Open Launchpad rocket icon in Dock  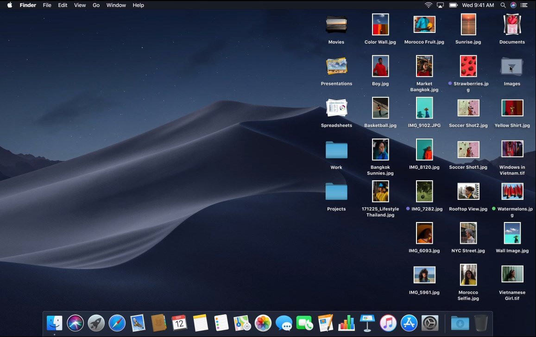[x=96, y=323]
